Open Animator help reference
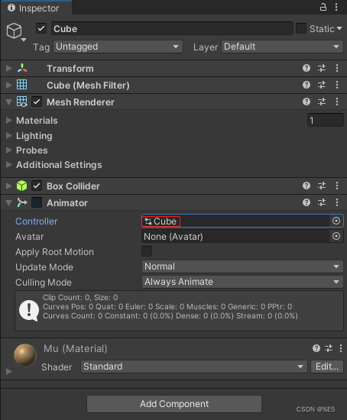The height and width of the screenshot is (420, 347). tap(306, 202)
